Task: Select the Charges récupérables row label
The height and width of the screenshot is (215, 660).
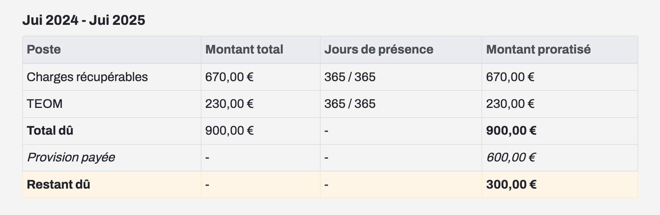Action: coord(87,77)
